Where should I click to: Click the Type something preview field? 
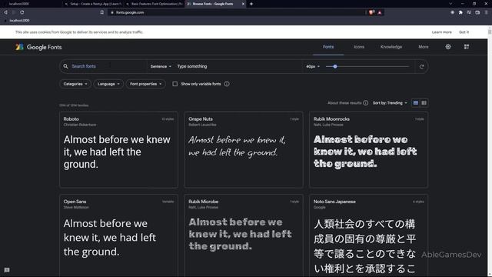point(238,67)
